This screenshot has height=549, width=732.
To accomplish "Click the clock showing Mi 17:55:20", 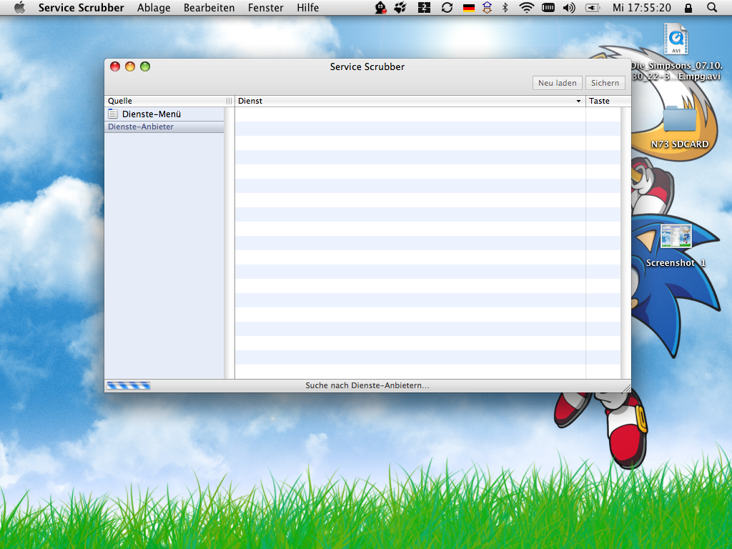I will [x=641, y=7].
